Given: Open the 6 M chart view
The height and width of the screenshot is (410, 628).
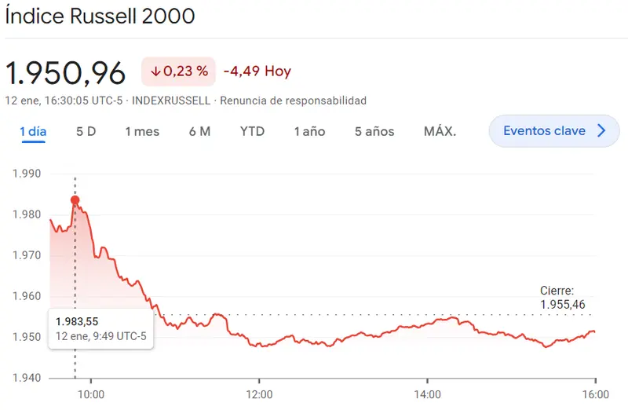Looking at the screenshot, I should [x=199, y=131].
